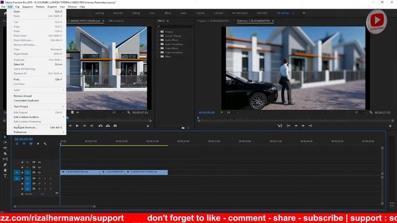Toggle nest-sequence insert mode in timeline header
This screenshot has height=223, width=397.
(17, 144)
